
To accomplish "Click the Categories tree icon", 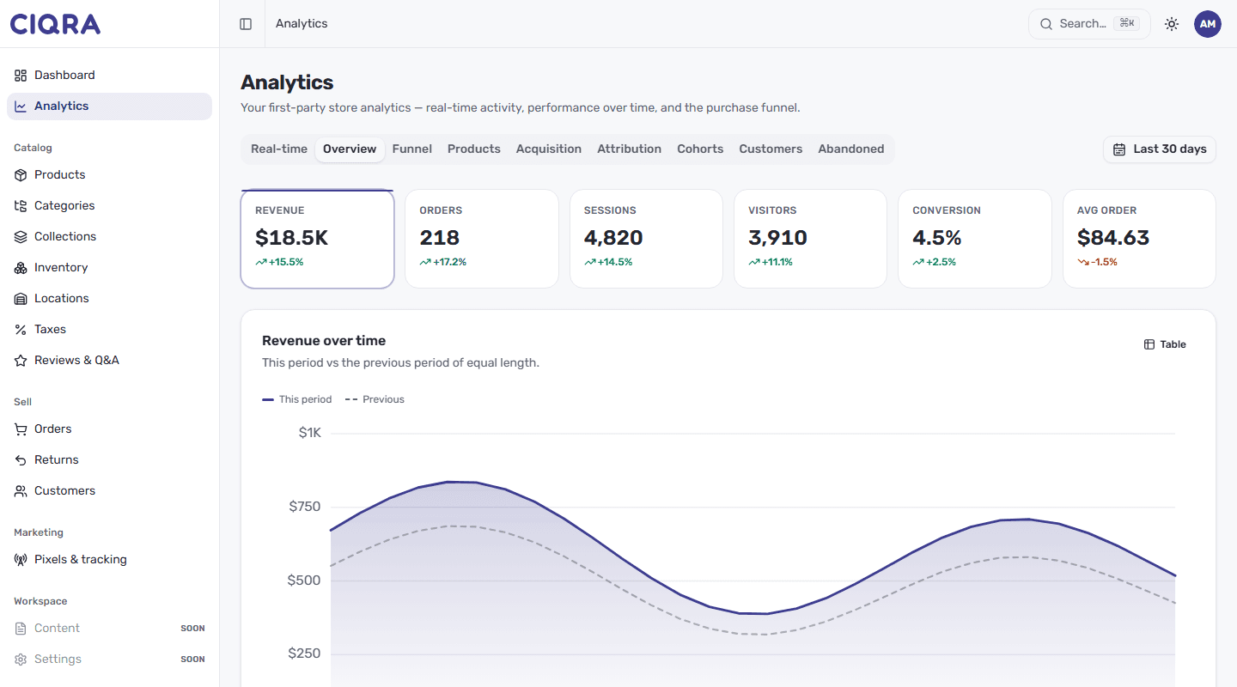I will (21, 206).
